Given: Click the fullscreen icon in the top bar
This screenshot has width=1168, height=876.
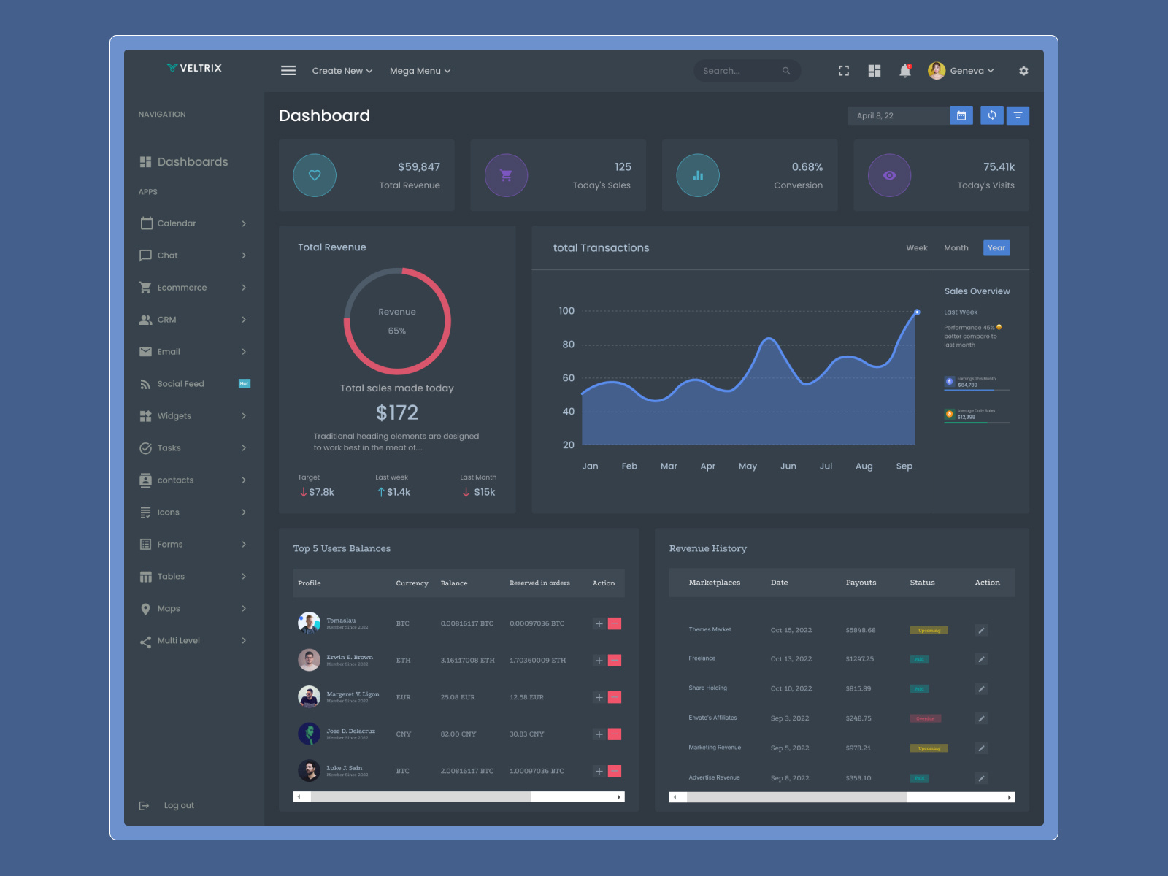Looking at the screenshot, I should point(844,71).
